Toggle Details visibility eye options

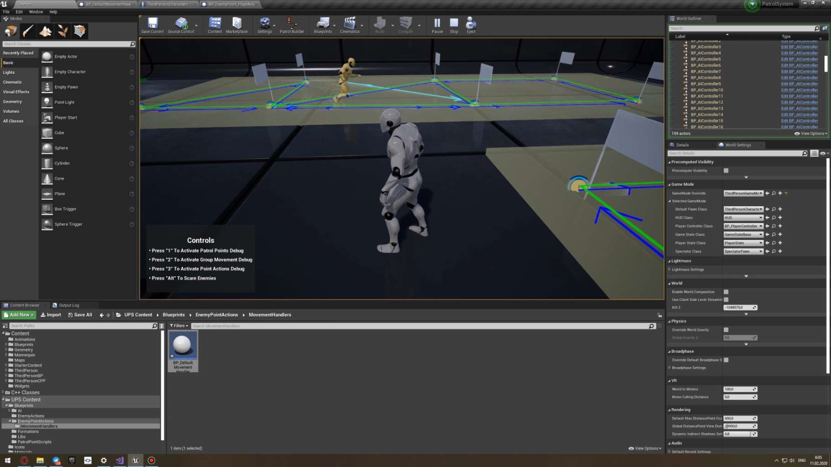click(824, 154)
